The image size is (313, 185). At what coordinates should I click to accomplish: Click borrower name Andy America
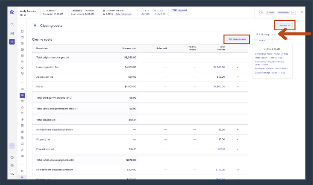(x=28, y=11)
